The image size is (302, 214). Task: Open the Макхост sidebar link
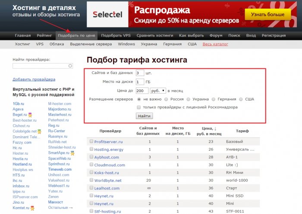tap(56, 202)
